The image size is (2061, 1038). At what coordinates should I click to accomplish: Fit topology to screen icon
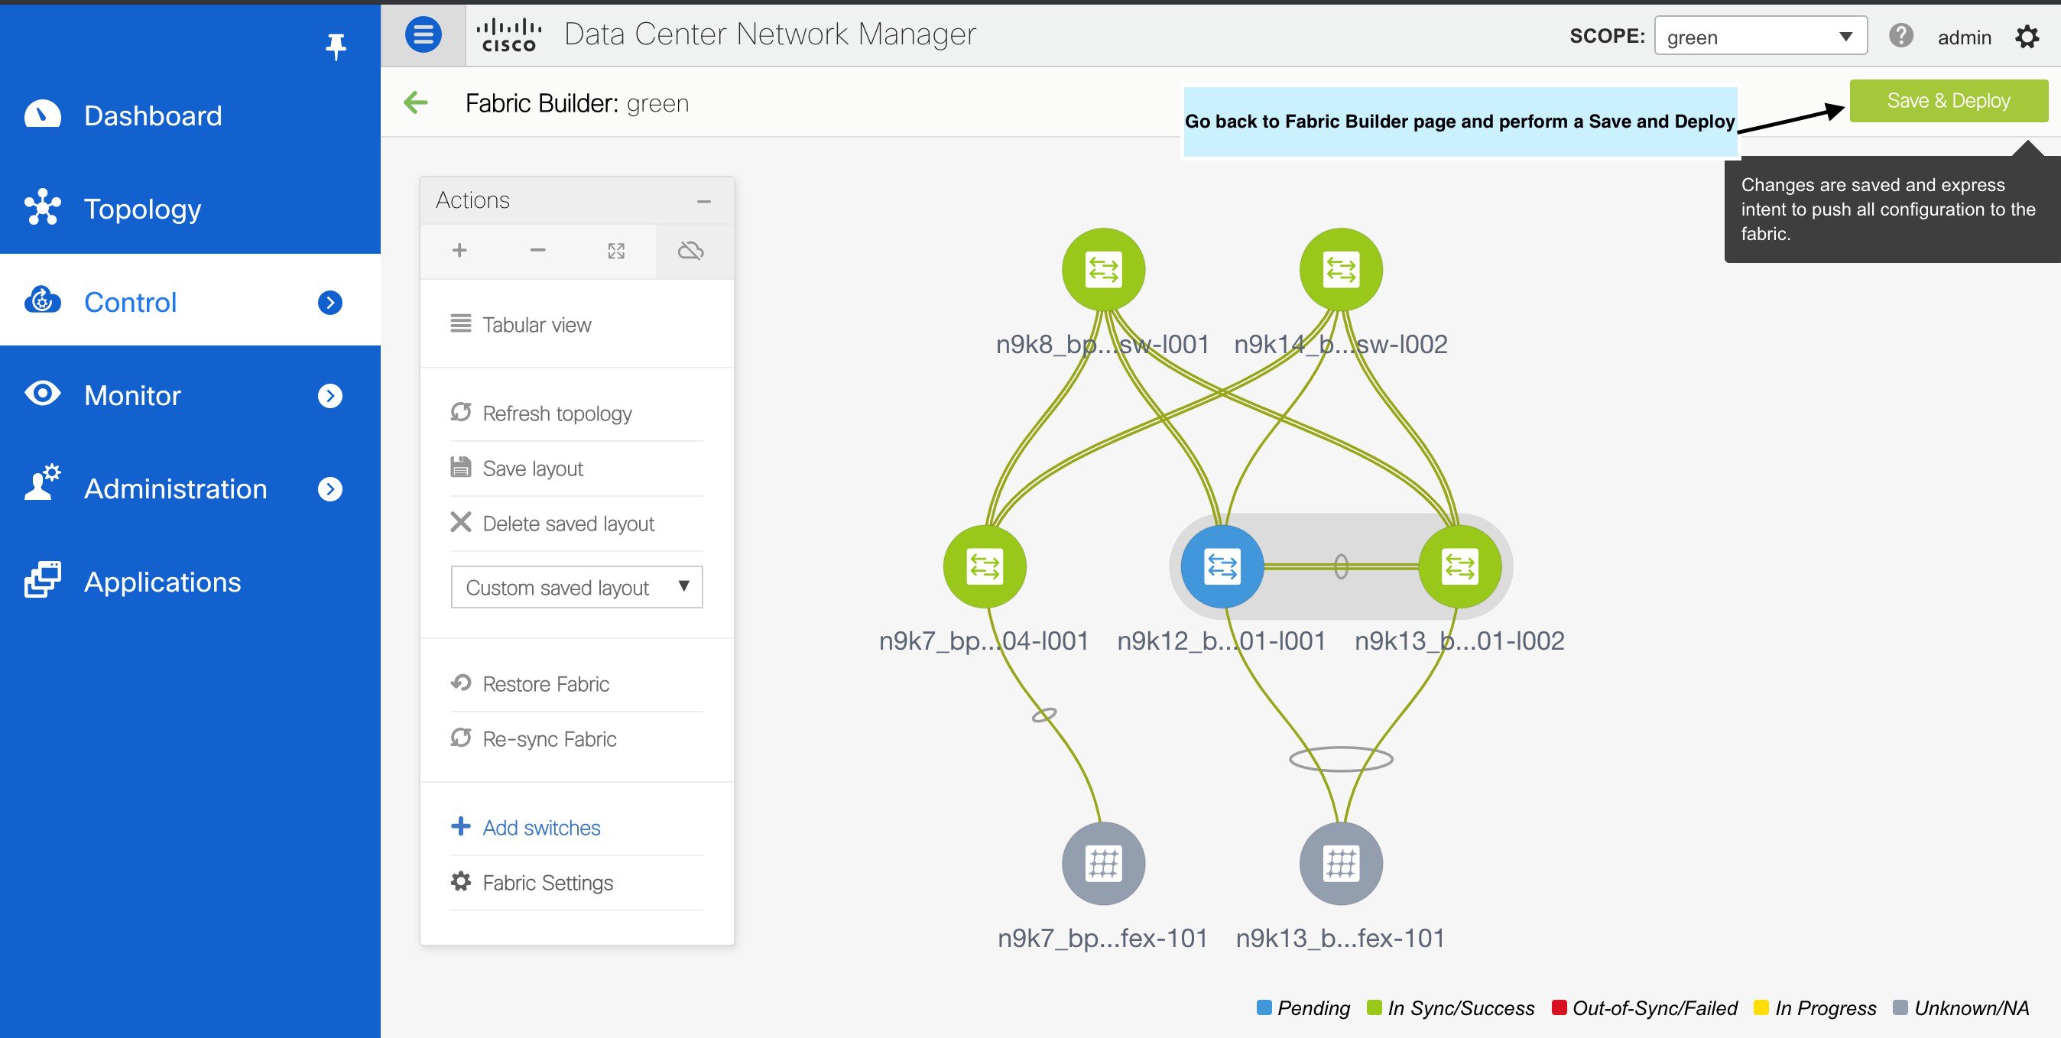[x=616, y=251]
